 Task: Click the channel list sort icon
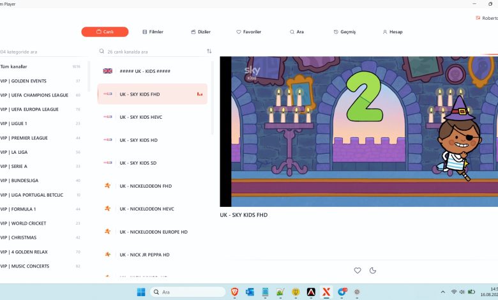[x=209, y=51]
